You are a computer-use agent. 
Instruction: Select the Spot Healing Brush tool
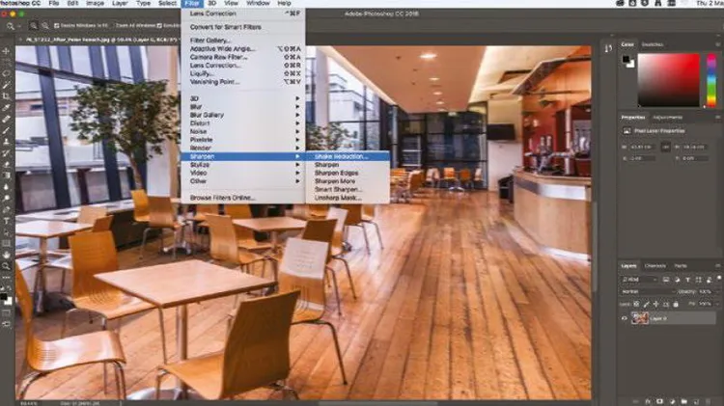[6, 119]
